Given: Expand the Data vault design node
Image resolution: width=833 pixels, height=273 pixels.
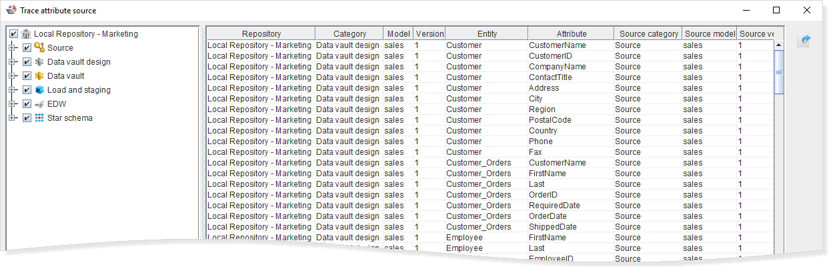Looking at the screenshot, I should coord(12,62).
